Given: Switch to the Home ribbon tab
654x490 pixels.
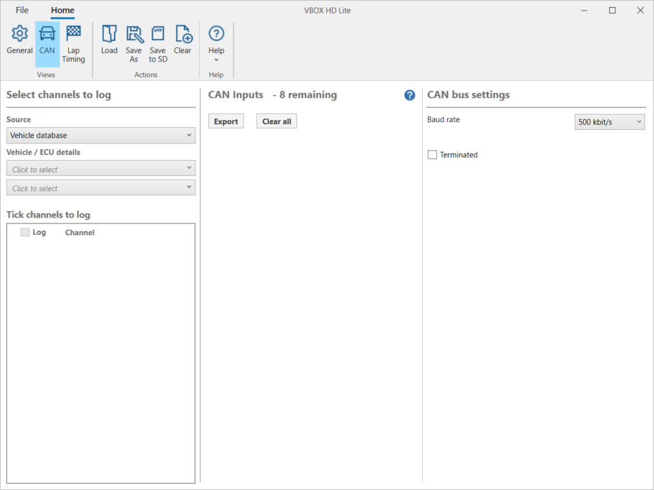Looking at the screenshot, I should (63, 10).
